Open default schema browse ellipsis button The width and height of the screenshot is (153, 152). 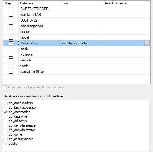[147, 43]
